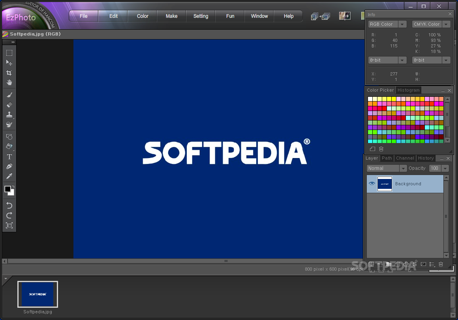
Task: Select the Background layer row
Action: click(405, 184)
